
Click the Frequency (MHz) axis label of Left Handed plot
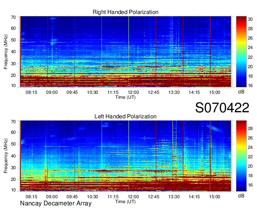6,156
